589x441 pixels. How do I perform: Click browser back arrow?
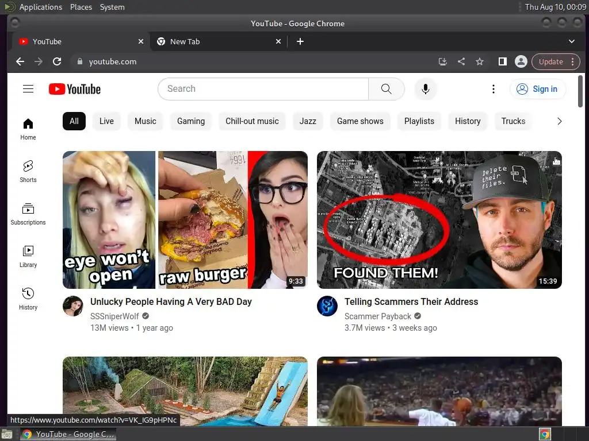click(x=20, y=61)
